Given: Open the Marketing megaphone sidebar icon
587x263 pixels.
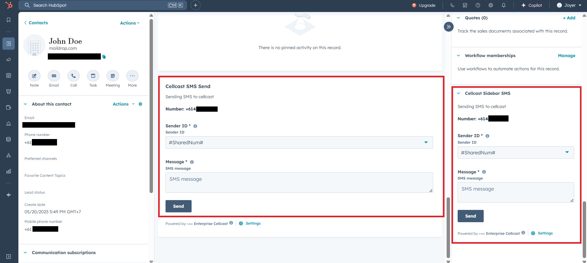Looking at the screenshot, I should click(x=9, y=60).
